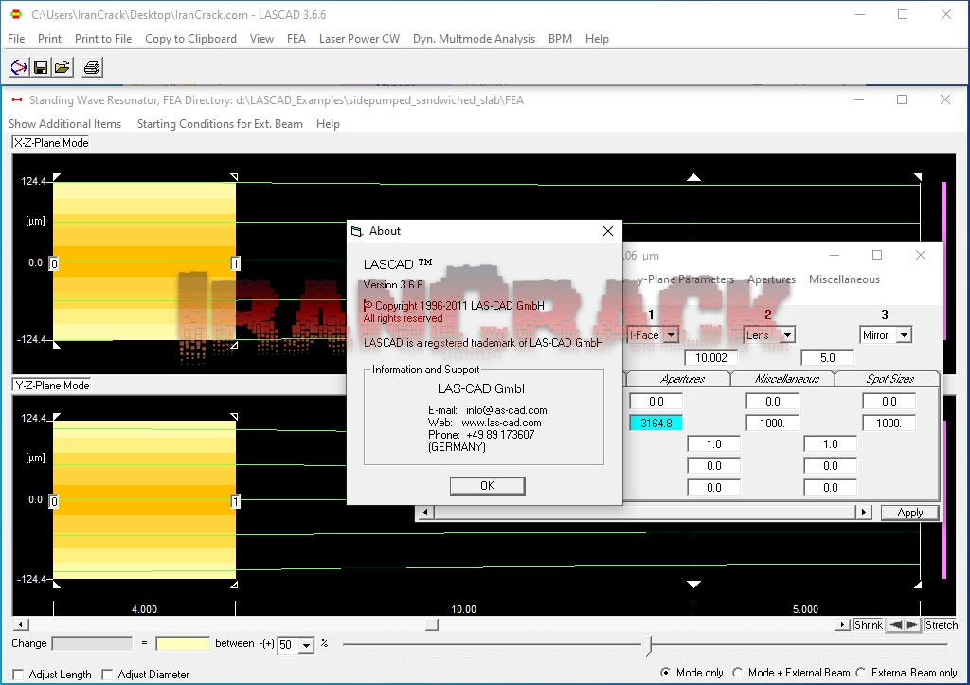Click the new project toolbar icon
The image size is (970, 685).
[19, 67]
